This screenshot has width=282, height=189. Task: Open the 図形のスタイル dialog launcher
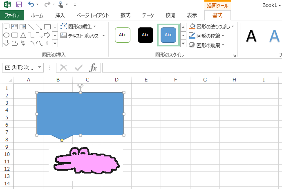click(234, 55)
